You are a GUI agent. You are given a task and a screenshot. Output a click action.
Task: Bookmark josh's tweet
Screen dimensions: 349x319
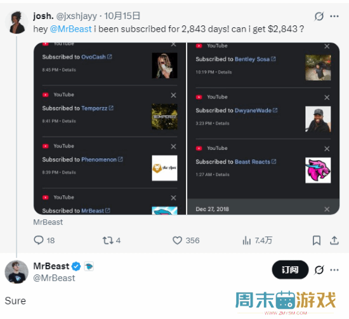tap(316, 240)
